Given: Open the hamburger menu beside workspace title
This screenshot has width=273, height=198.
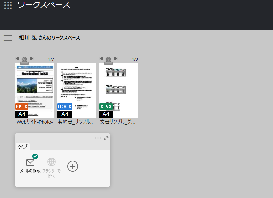Looking at the screenshot, I should pyautogui.click(x=8, y=38).
